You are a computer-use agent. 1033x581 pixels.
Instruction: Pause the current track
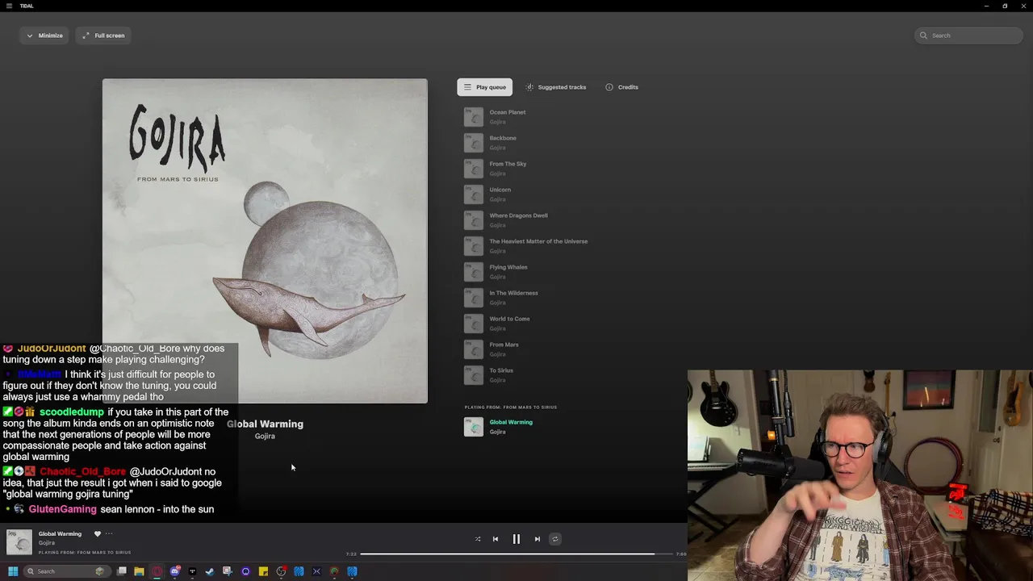pos(516,539)
